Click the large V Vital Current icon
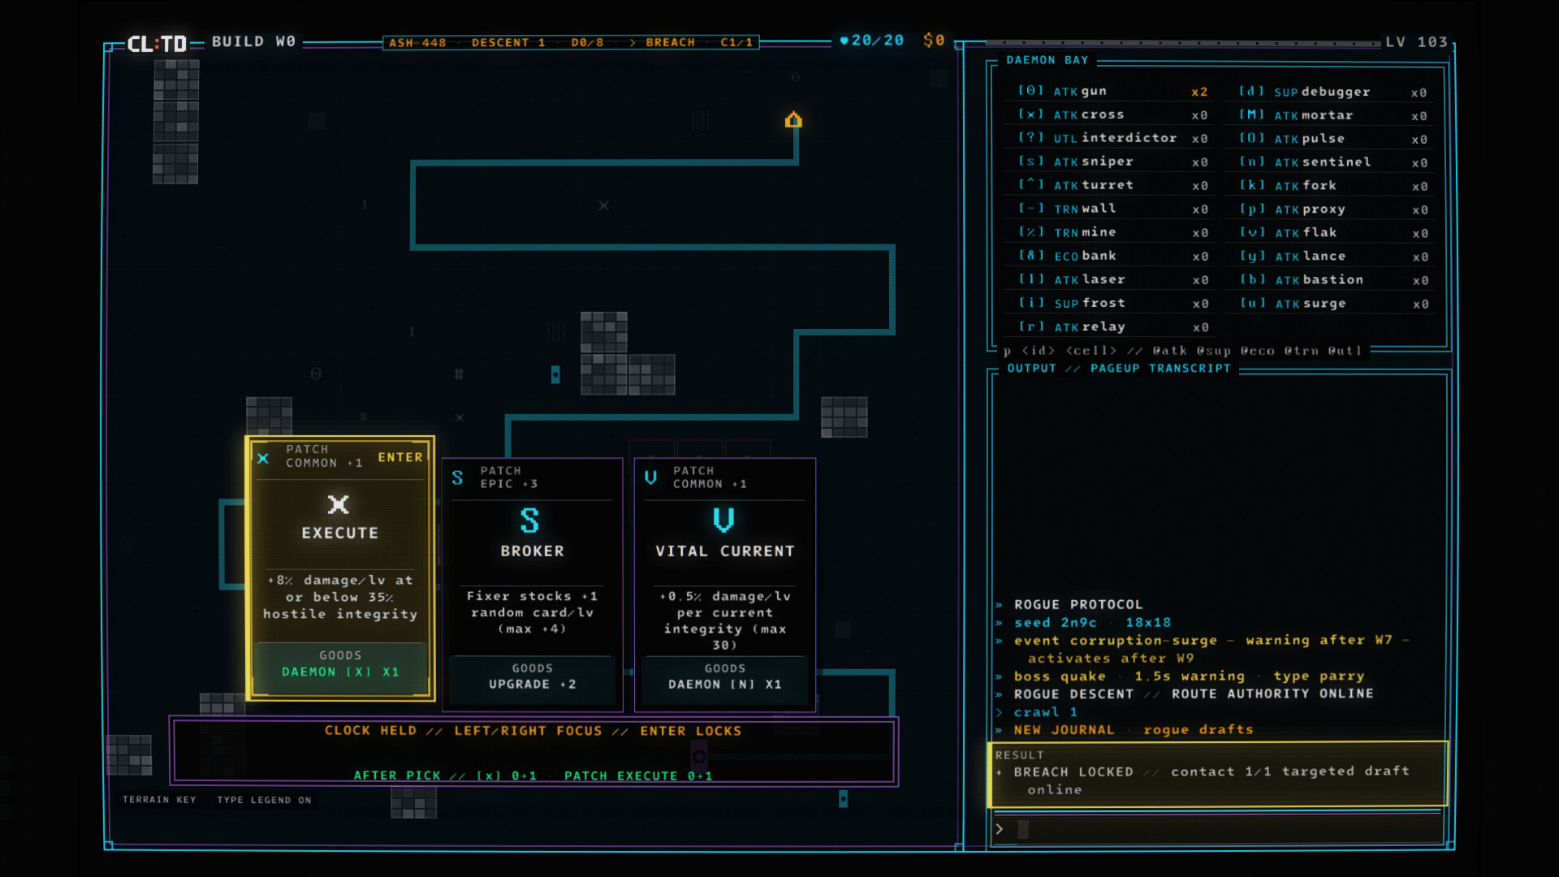Viewport: 1559px width, 877px height. [723, 521]
